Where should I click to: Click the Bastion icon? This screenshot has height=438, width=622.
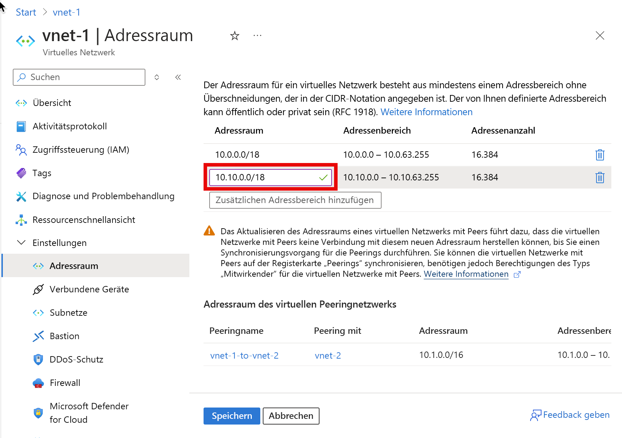click(x=38, y=336)
